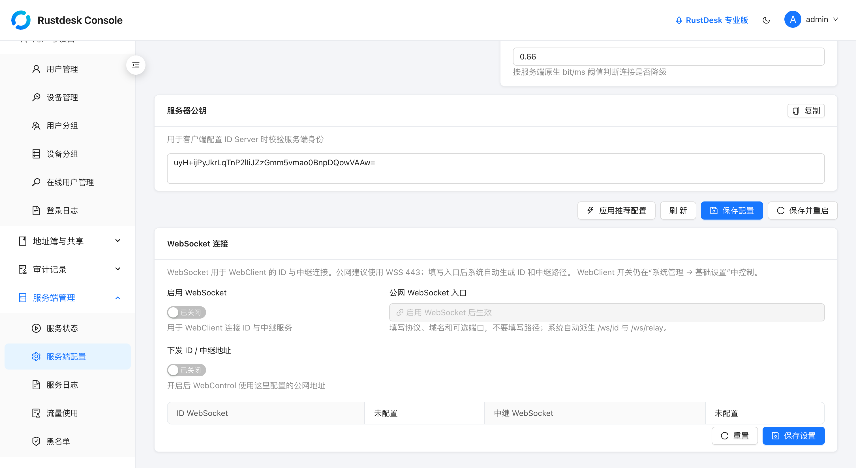856x468 pixels.
Task: Click the 未配置 value beside 中继 WebSocket
Action: click(726, 413)
